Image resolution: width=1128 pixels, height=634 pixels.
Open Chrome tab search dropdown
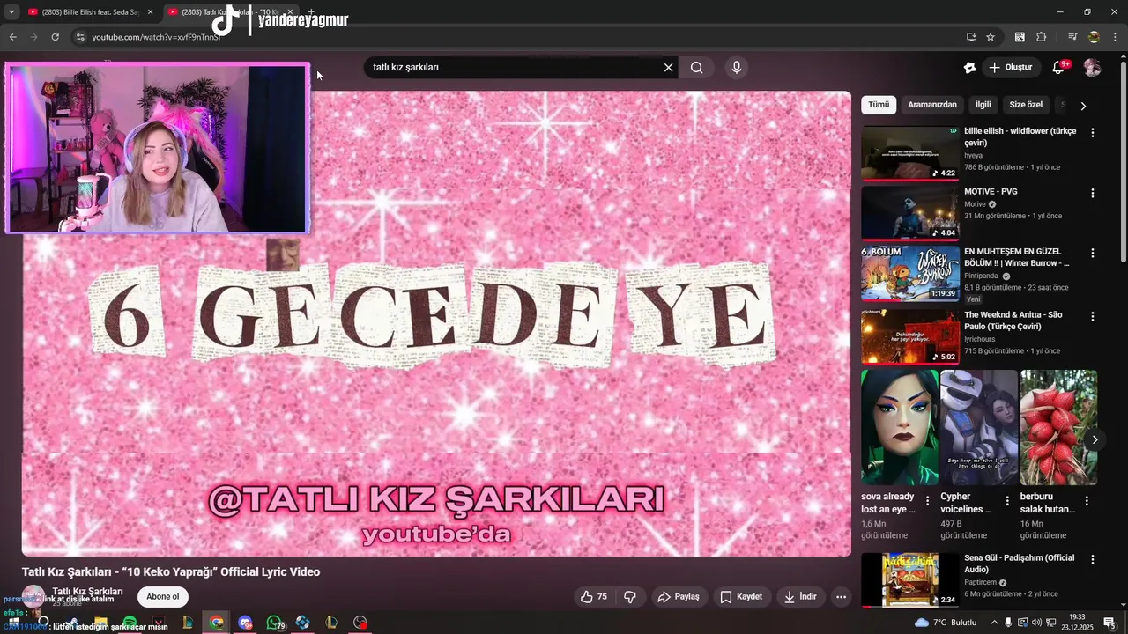tap(11, 11)
